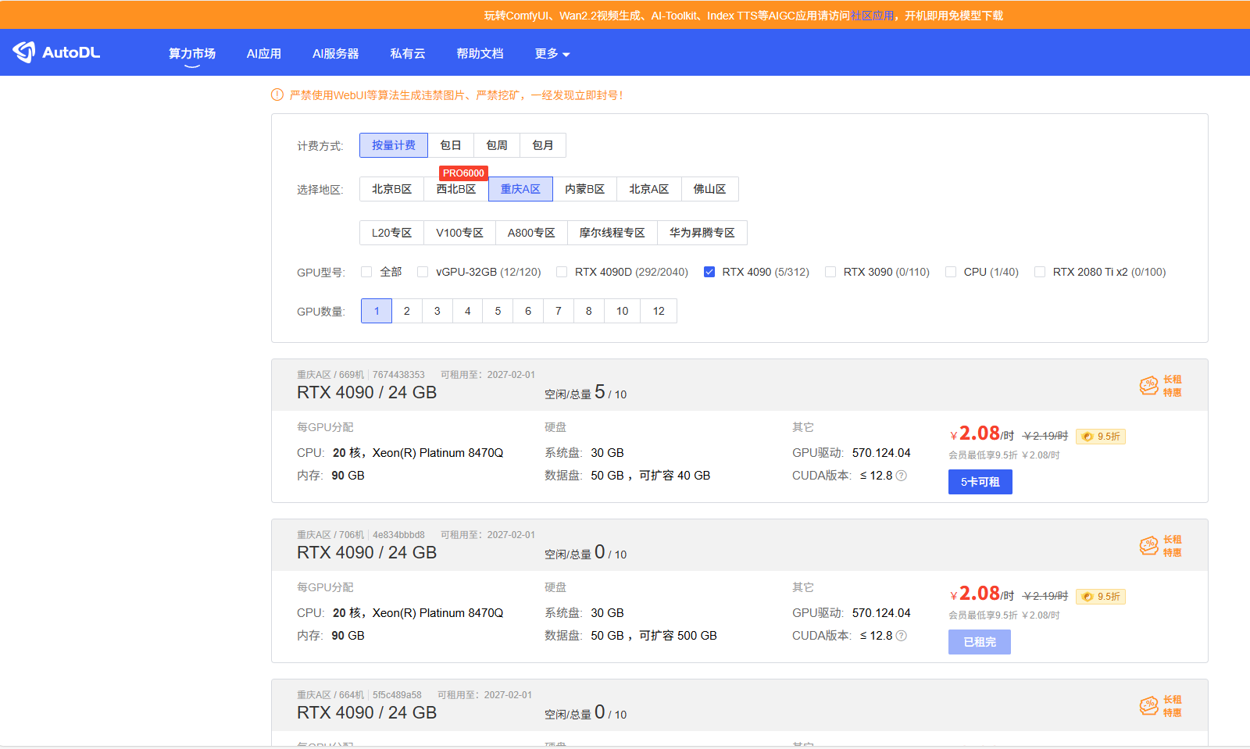Open the AI应用 navigation menu
This screenshot has height=749, width=1250.
pyautogui.click(x=263, y=54)
